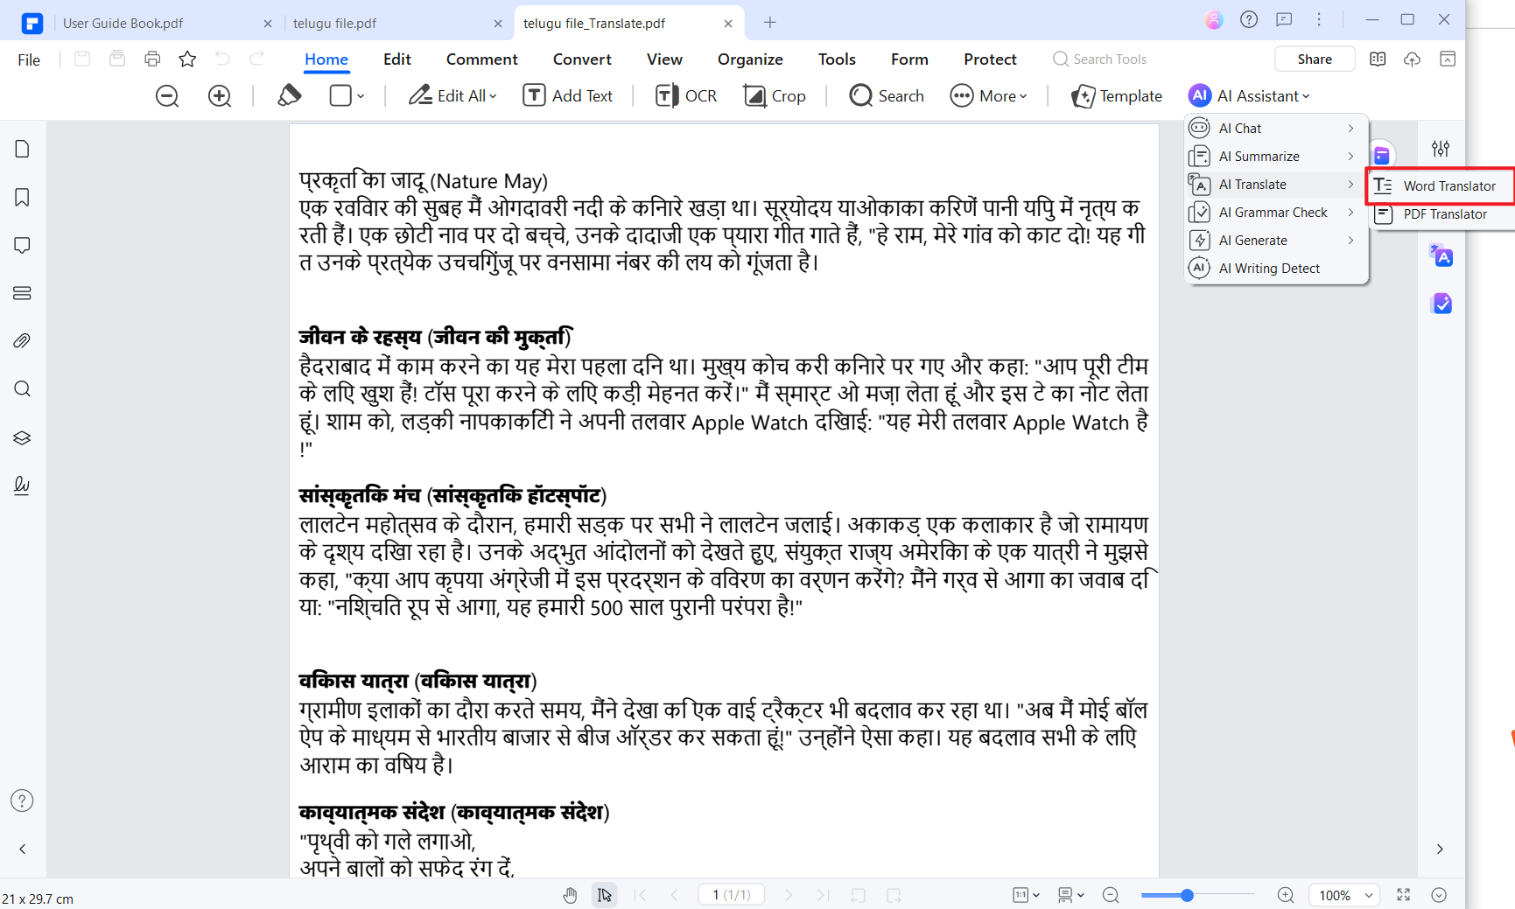Open the bookmarks panel icon
This screenshot has width=1515, height=909.
click(x=23, y=198)
